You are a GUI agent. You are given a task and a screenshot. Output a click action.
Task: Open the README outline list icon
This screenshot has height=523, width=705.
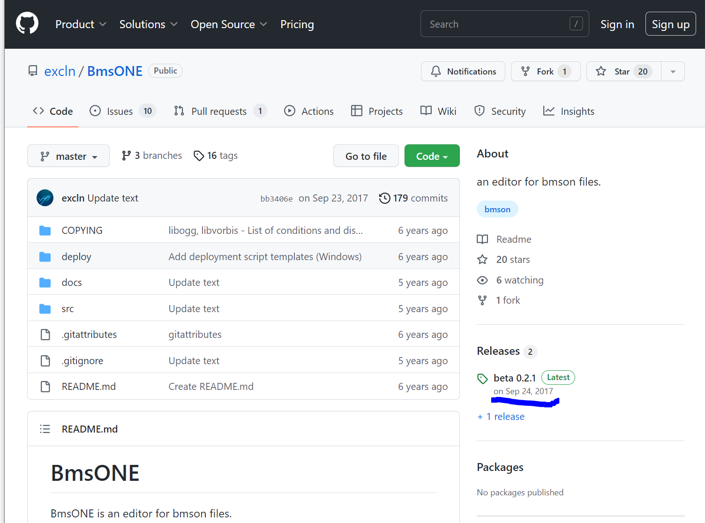pos(45,429)
